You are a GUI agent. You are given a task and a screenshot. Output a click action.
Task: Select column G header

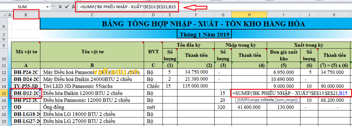(x=223, y=15)
